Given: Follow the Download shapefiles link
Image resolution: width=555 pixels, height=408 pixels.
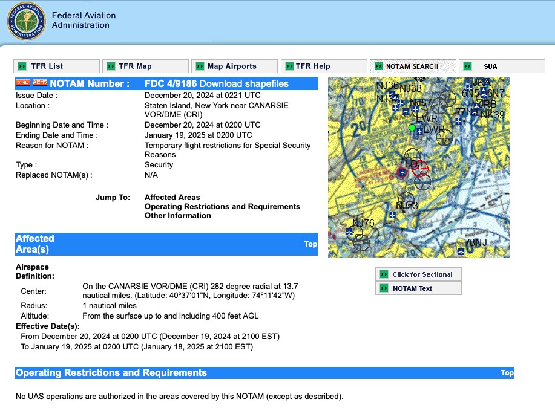Looking at the screenshot, I should (x=244, y=83).
